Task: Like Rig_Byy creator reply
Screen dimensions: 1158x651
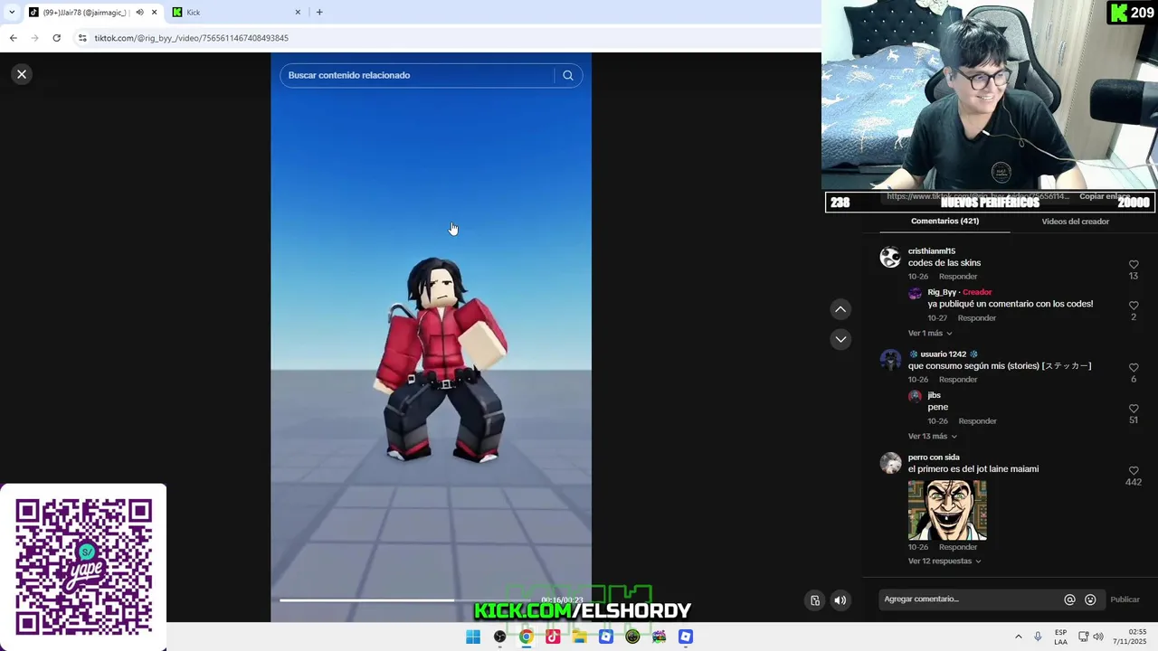Action: 1134,306
